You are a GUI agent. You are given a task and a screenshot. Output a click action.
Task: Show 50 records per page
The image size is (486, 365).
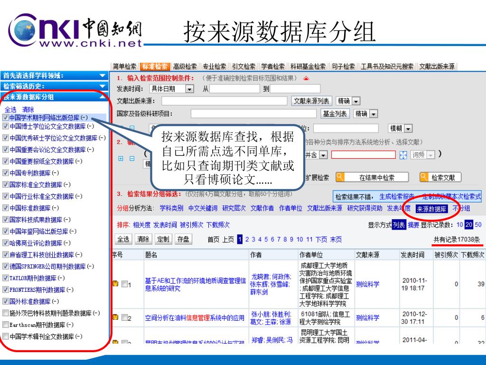478,225
